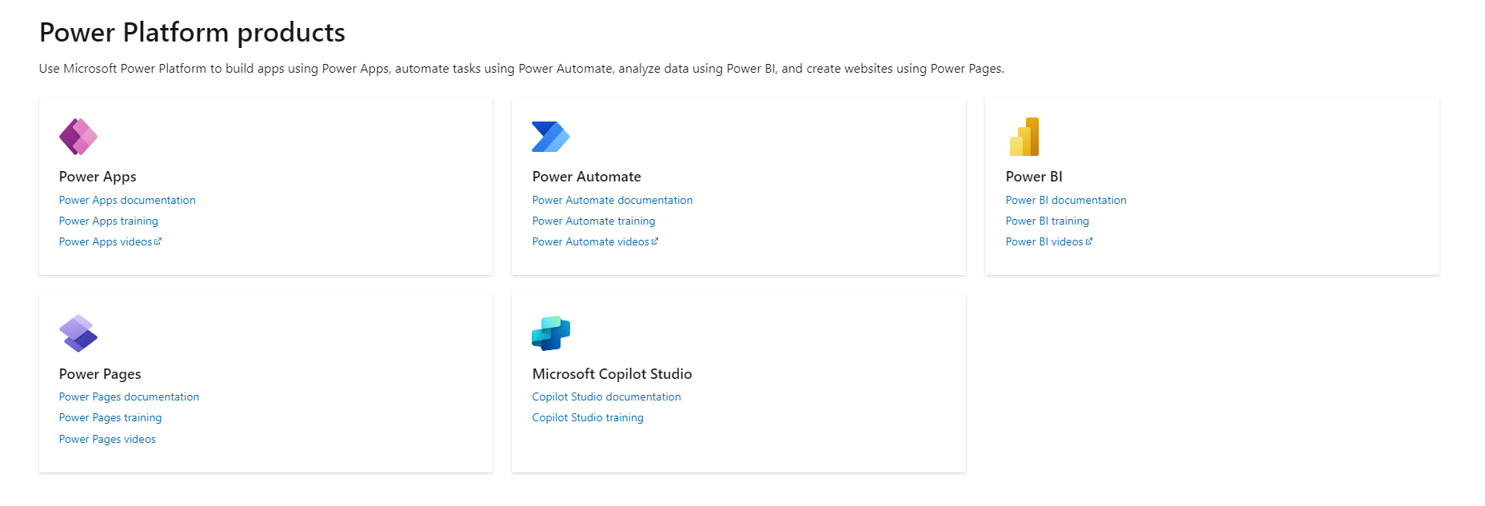This screenshot has height=506, width=1485.
Task: Open Power Pages training
Action: [x=110, y=417]
